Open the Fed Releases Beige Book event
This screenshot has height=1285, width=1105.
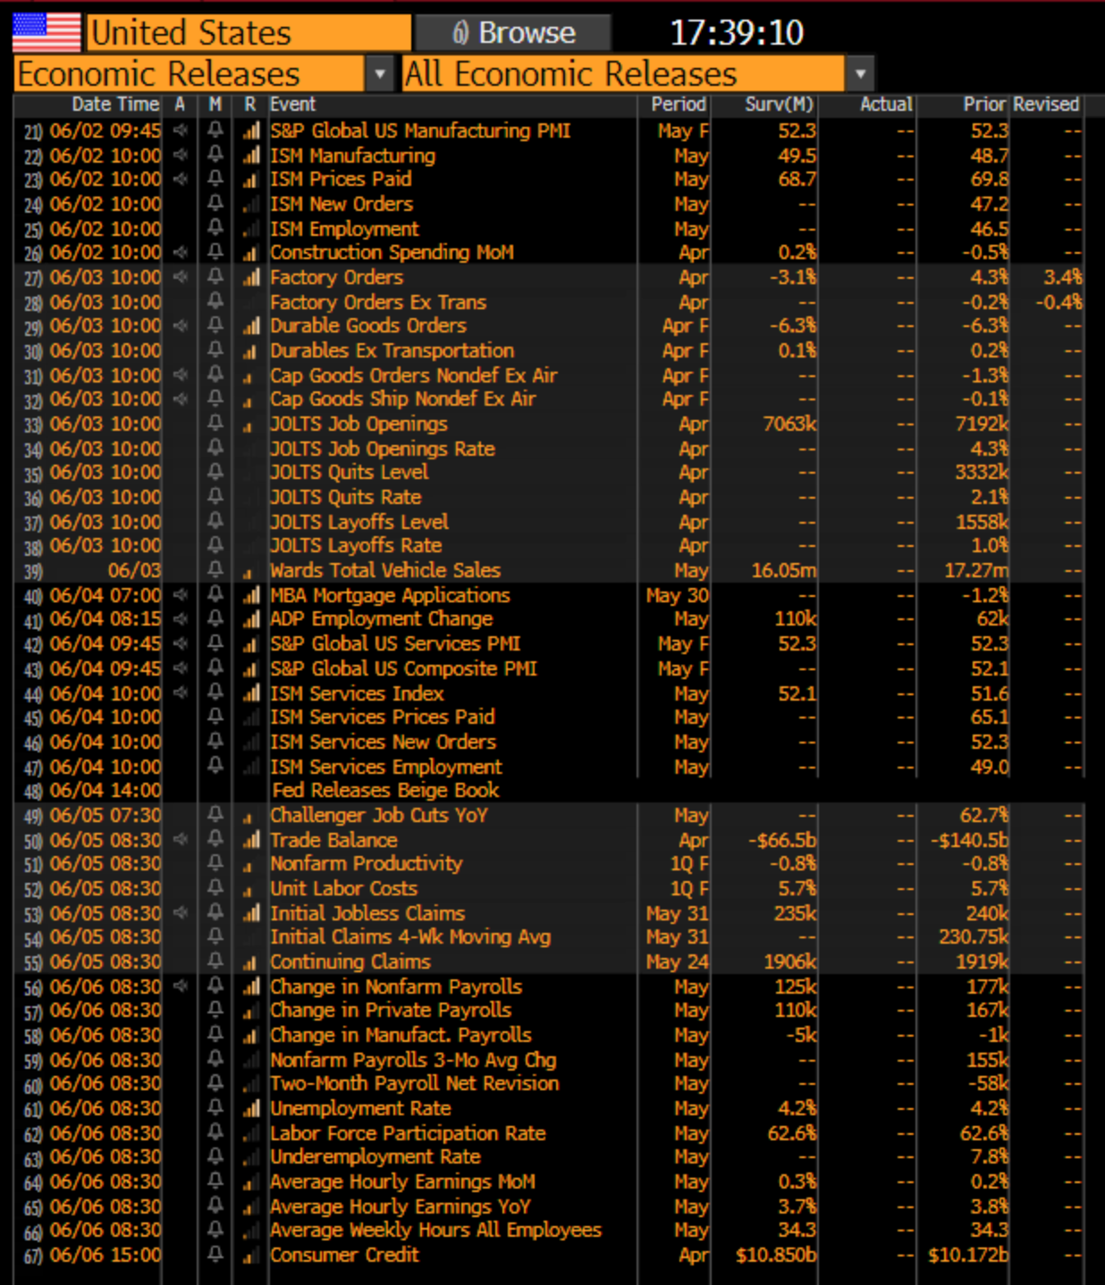(385, 790)
